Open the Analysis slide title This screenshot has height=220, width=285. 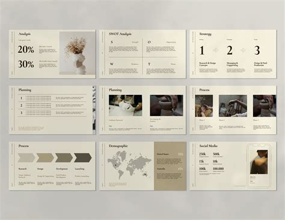25,34
